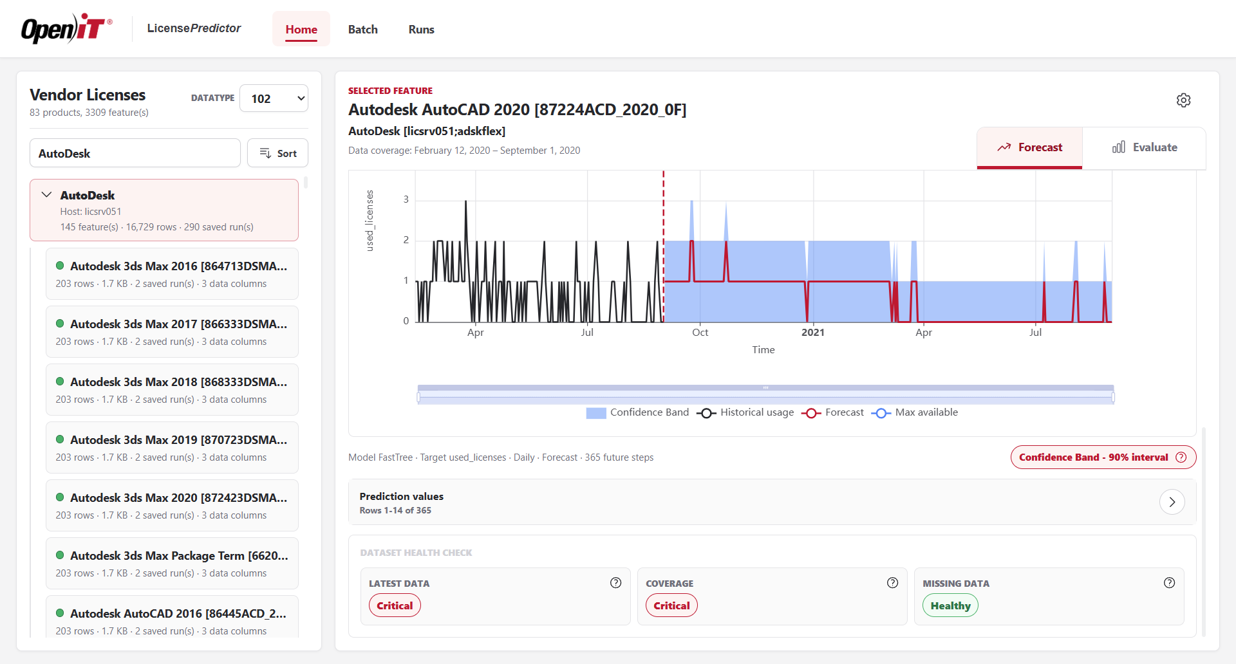Click the Open iT logo
1236x664 pixels.
[67, 29]
